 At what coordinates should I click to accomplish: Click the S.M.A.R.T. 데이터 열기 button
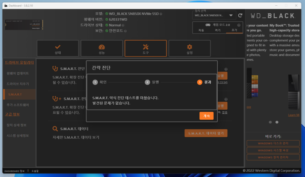[x=206, y=133]
